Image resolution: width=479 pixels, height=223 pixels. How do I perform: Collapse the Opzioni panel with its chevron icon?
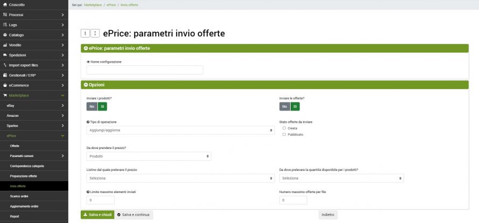tap(86, 85)
